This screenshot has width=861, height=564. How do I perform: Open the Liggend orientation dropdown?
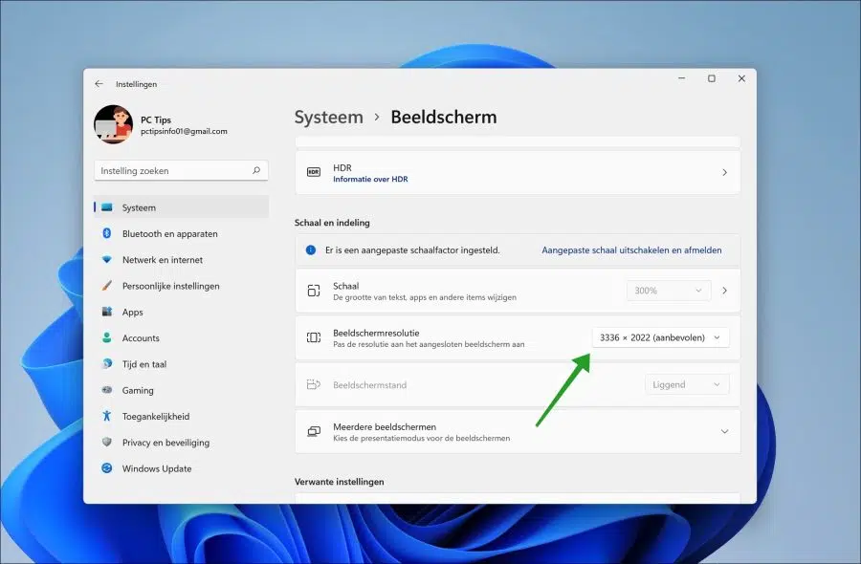(x=687, y=384)
